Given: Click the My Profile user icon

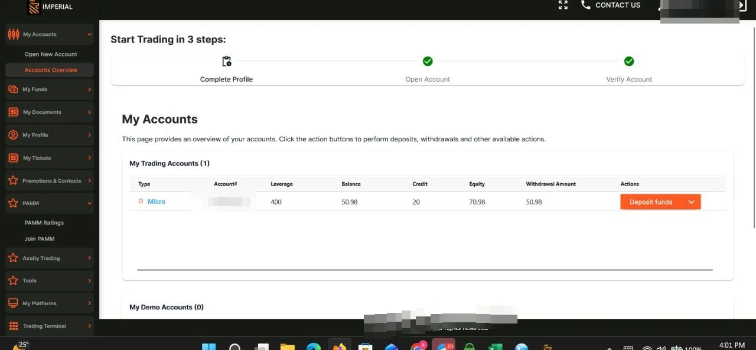Looking at the screenshot, I should point(13,135).
